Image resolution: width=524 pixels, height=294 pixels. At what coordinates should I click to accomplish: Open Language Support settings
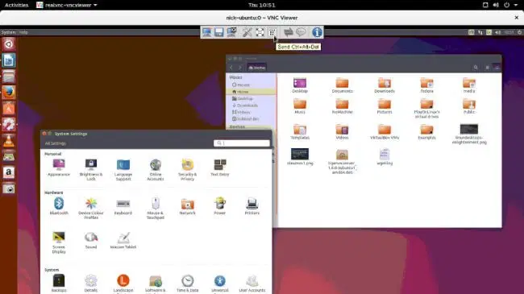pyautogui.click(x=123, y=170)
